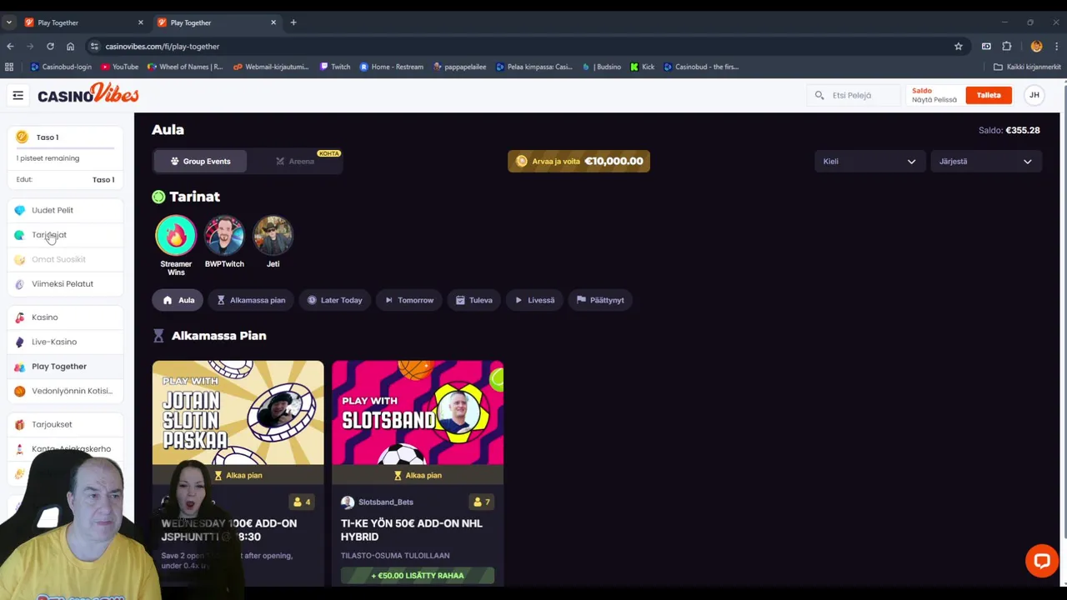Image resolution: width=1067 pixels, height=600 pixels.
Task: Select the Tuleva filter
Action: tap(473, 300)
